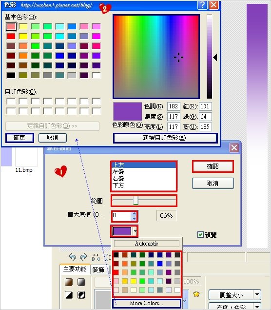This screenshot has height=310, width=271.
Task: Click the 濃度 saturation input field
Action: [x=174, y=117]
